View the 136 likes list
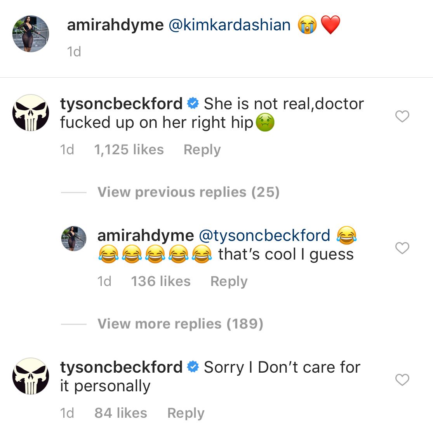Viewport: 433px width, 436px height. pyautogui.click(x=161, y=281)
